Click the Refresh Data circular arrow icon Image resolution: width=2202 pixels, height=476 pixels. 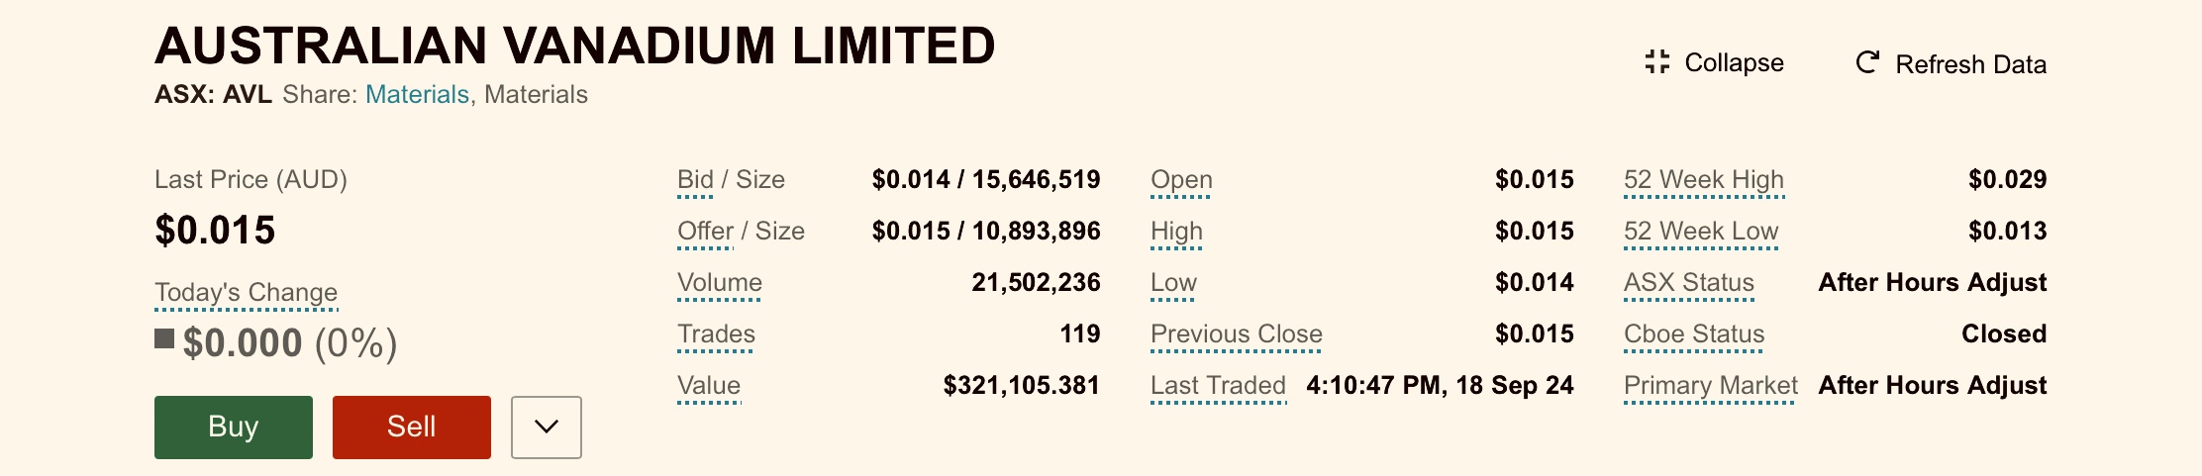click(1867, 62)
